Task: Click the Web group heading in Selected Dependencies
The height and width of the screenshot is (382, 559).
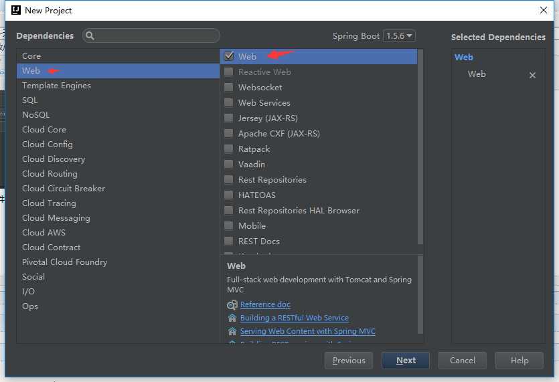Action: click(x=463, y=57)
